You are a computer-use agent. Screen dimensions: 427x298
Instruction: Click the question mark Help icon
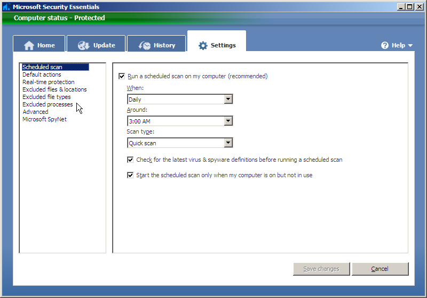384,45
